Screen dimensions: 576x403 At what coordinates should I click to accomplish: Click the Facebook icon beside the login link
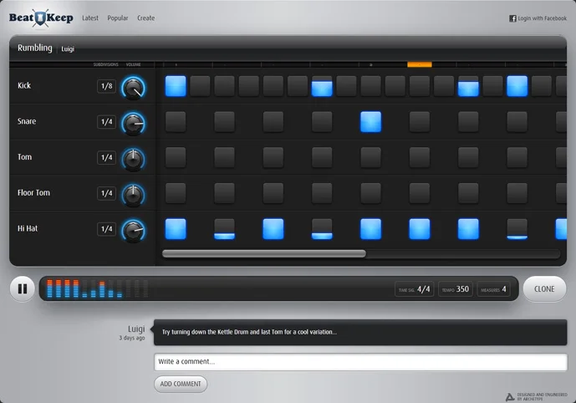[x=512, y=18]
